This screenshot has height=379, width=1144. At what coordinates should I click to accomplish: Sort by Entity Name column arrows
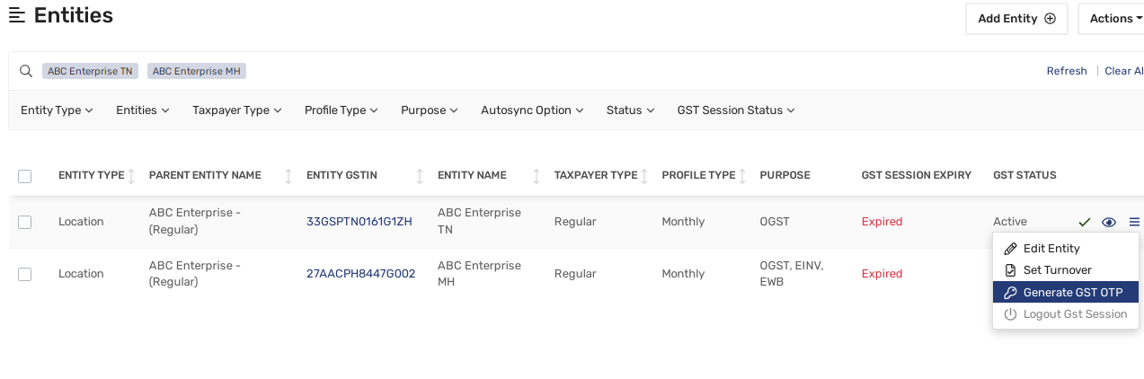tap(537, 176)
